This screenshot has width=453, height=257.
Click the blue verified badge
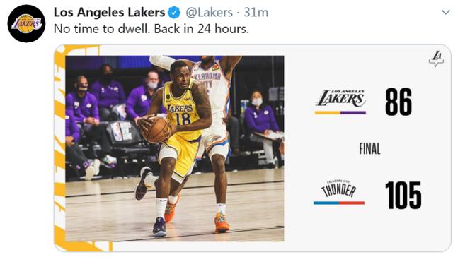tap(174, 13)
